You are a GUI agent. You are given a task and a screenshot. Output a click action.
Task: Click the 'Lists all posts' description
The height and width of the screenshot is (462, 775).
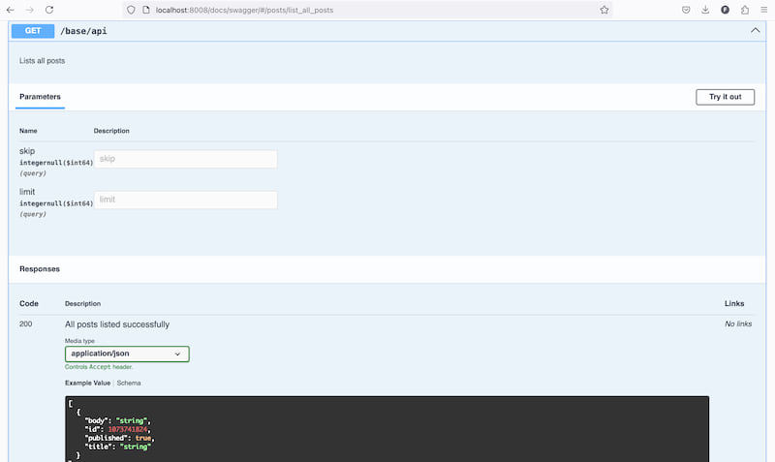(x=42, y=61)
